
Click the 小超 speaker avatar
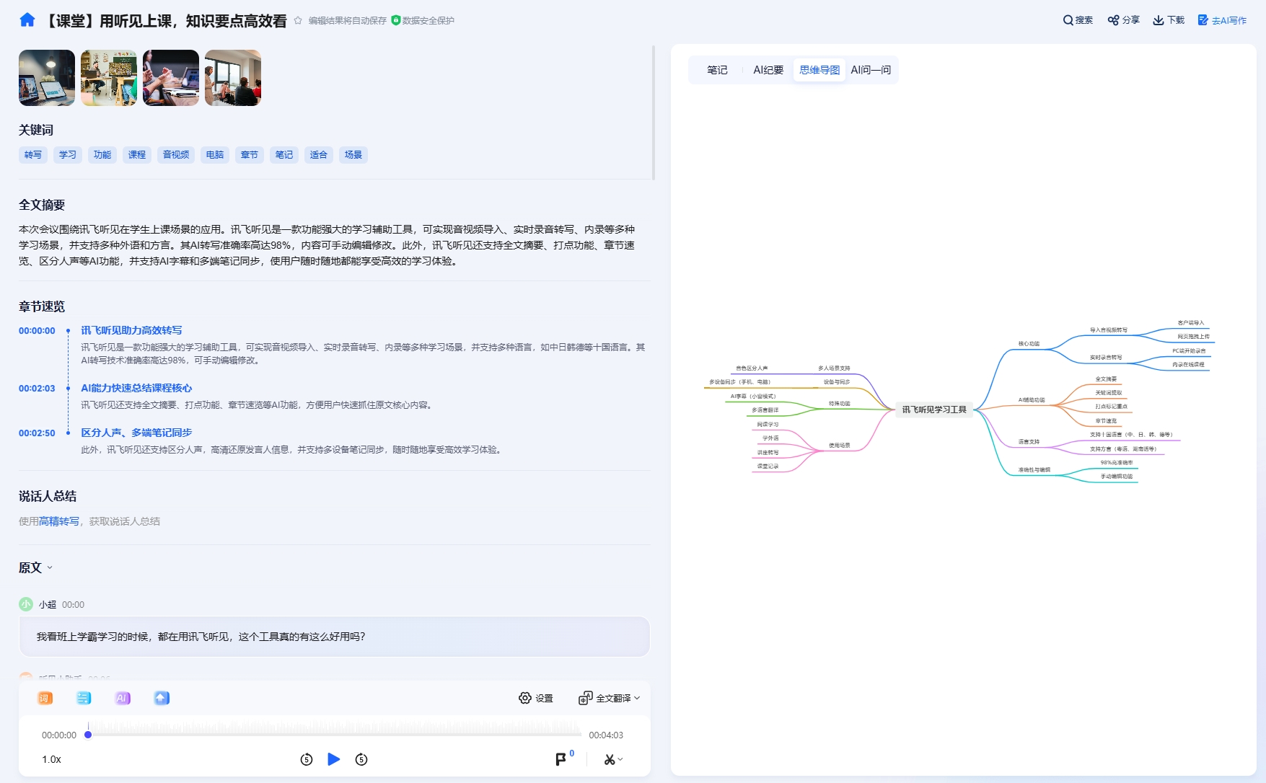[26, 604]
